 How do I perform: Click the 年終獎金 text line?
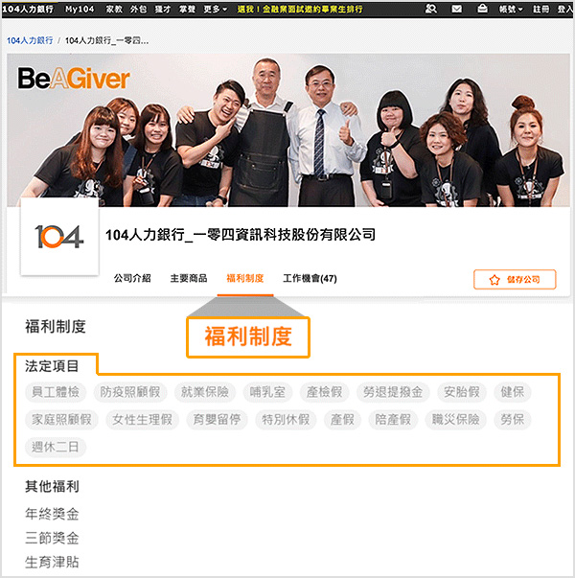(x=52, y=514)
